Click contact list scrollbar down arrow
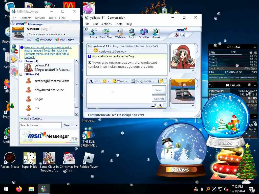This screenshot has height=194, width=259. pyautogui.click(x=76, y=114)
